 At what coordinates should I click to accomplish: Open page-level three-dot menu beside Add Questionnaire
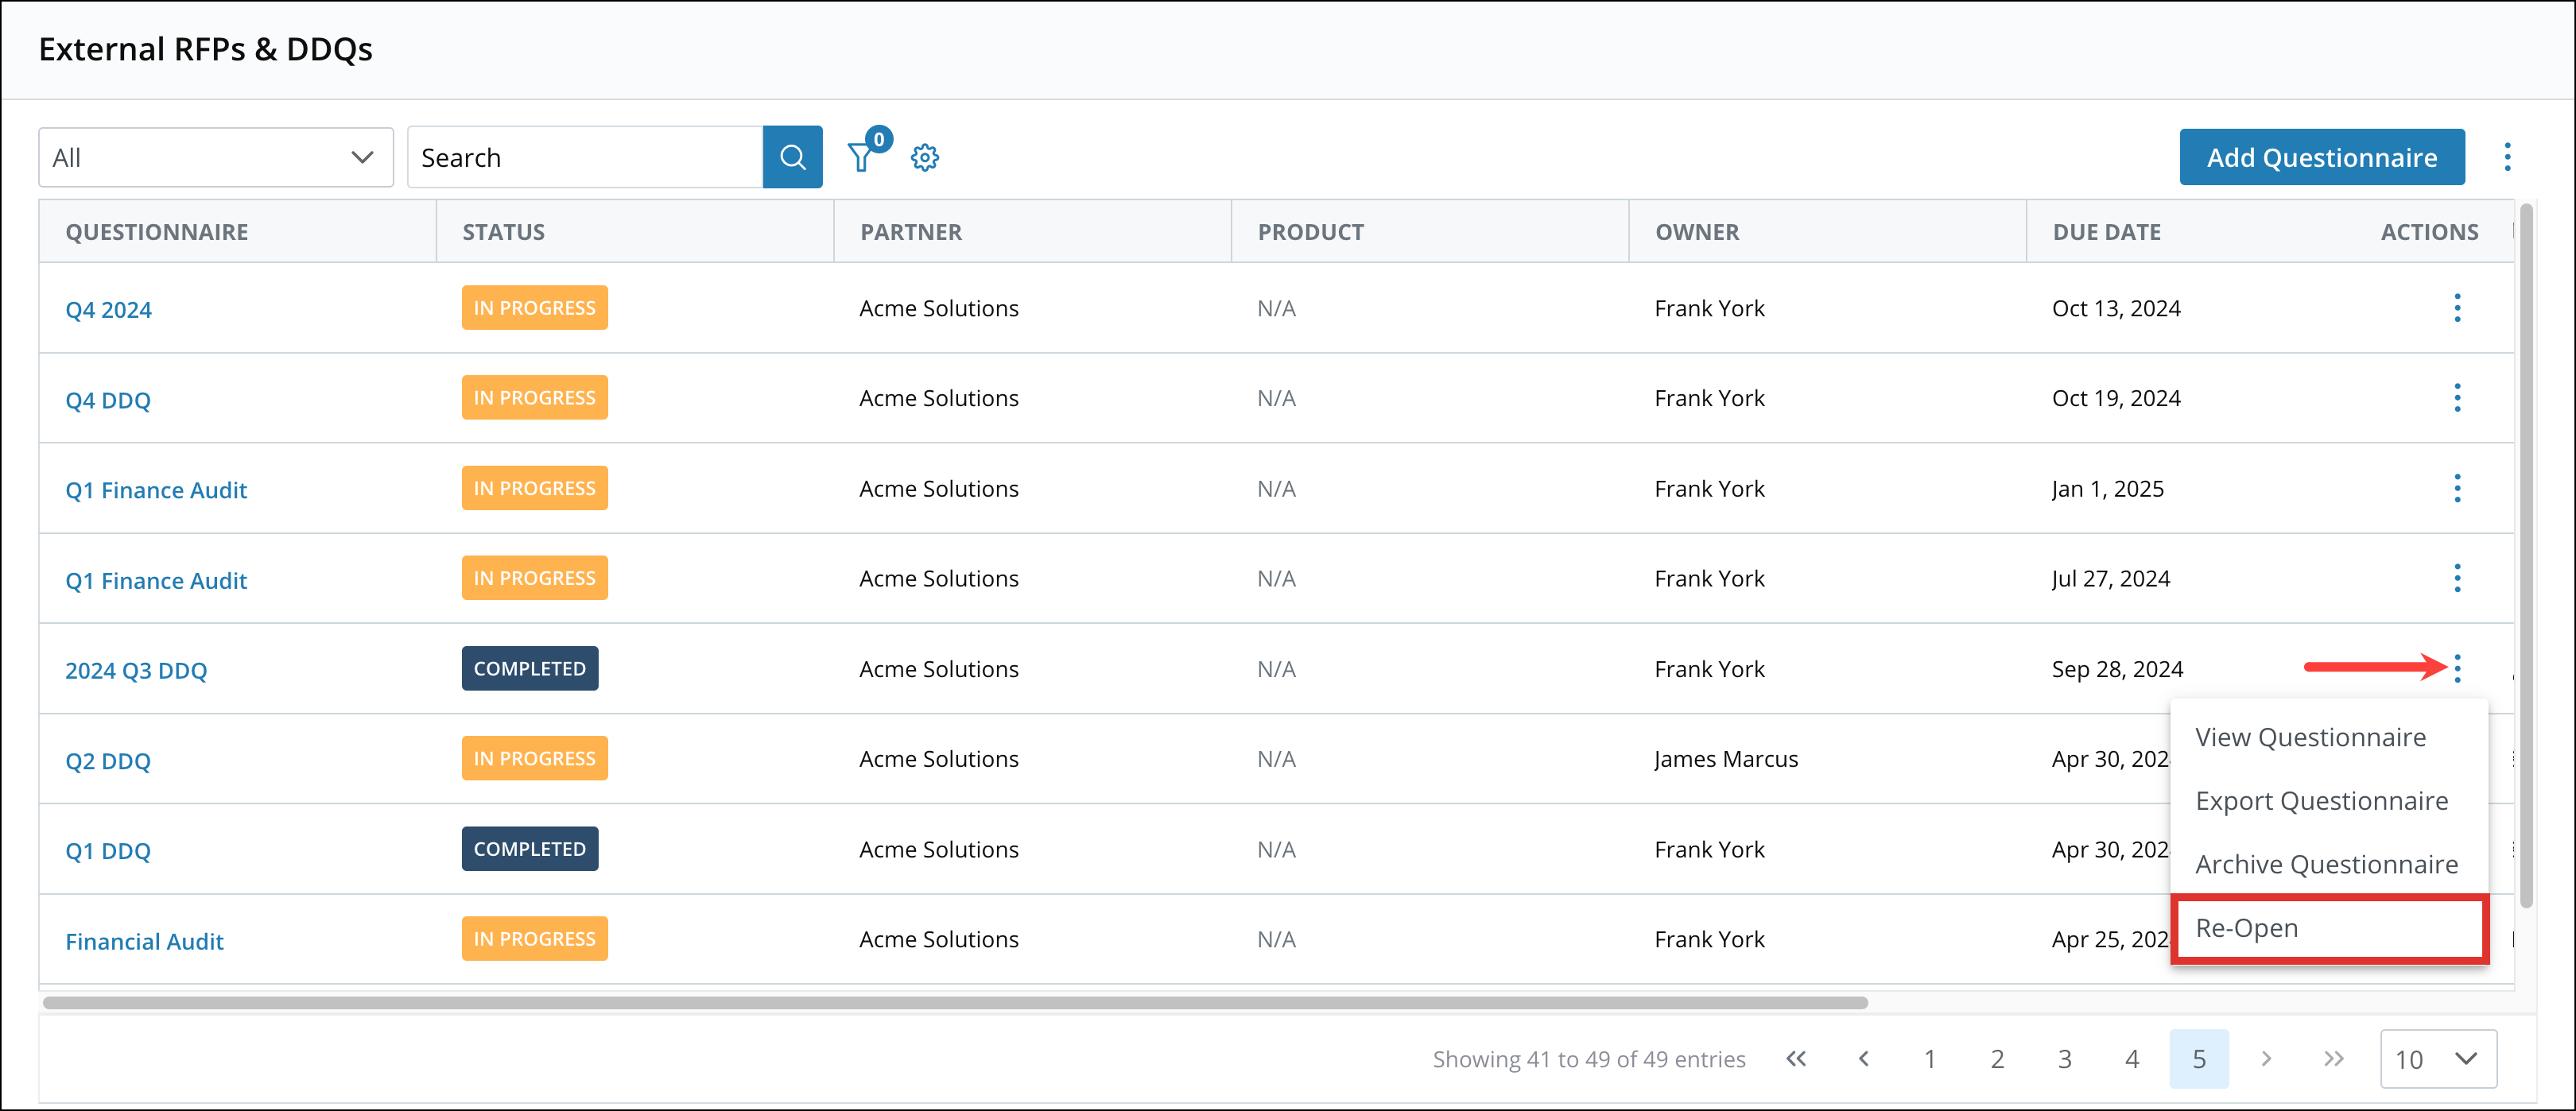pos(2507,157)
